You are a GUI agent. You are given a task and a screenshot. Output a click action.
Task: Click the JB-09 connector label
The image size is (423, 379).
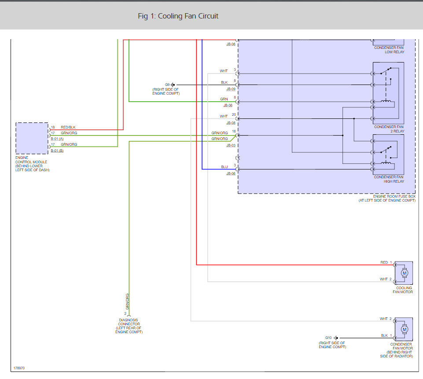[x=231, y=89]
